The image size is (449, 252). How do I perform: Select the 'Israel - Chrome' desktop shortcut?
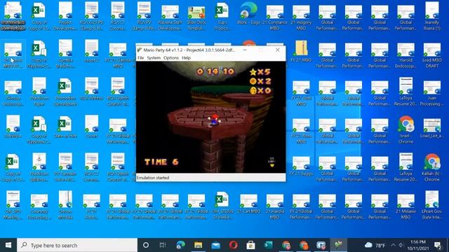pyautogui.click(x=406, y=129)
